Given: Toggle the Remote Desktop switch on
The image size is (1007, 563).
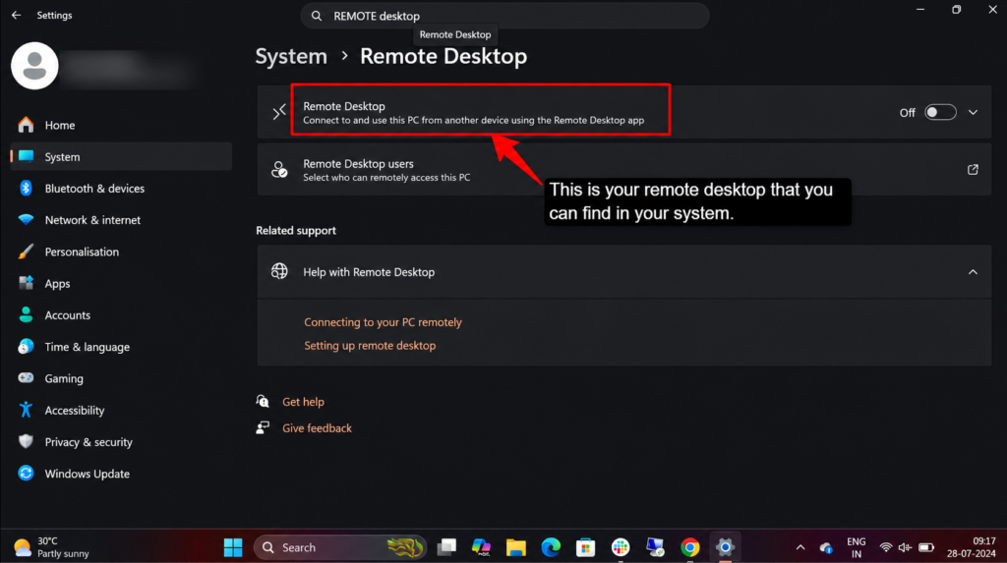Looking at the screenshot, I should (x=940, y=112).
